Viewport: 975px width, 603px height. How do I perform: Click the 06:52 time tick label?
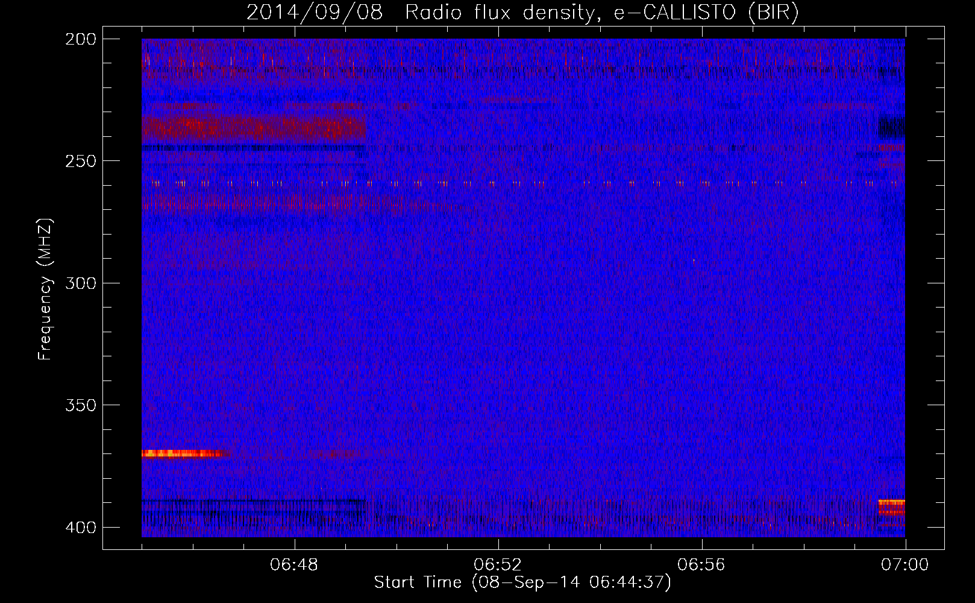(x=498, y=565)
